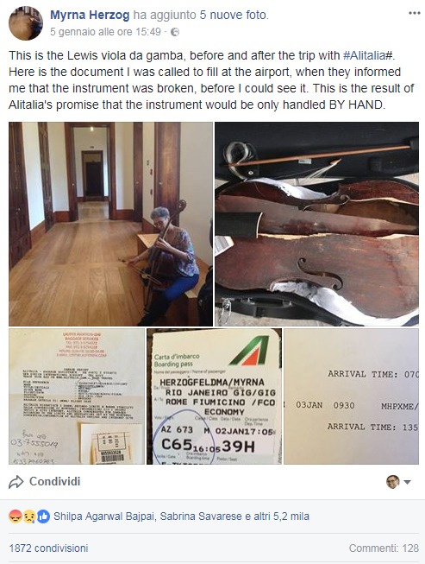This screenshot has width=425, height=564.
Task: Click the sad reaction emoji
Action: 29,516
